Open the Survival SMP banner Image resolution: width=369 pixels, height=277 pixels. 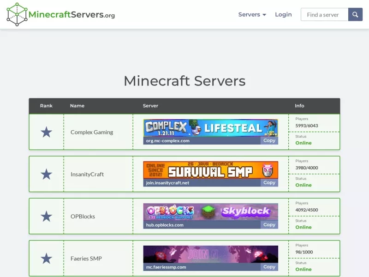click(x=211, y=170)
